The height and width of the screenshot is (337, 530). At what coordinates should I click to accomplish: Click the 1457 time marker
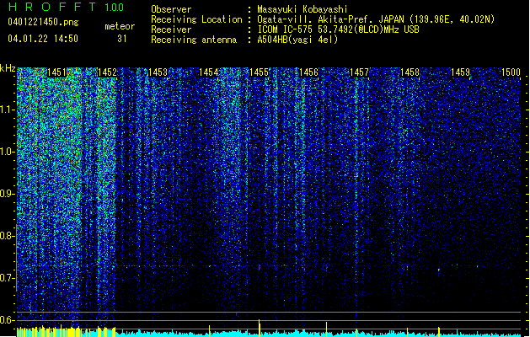pos(359,72)
